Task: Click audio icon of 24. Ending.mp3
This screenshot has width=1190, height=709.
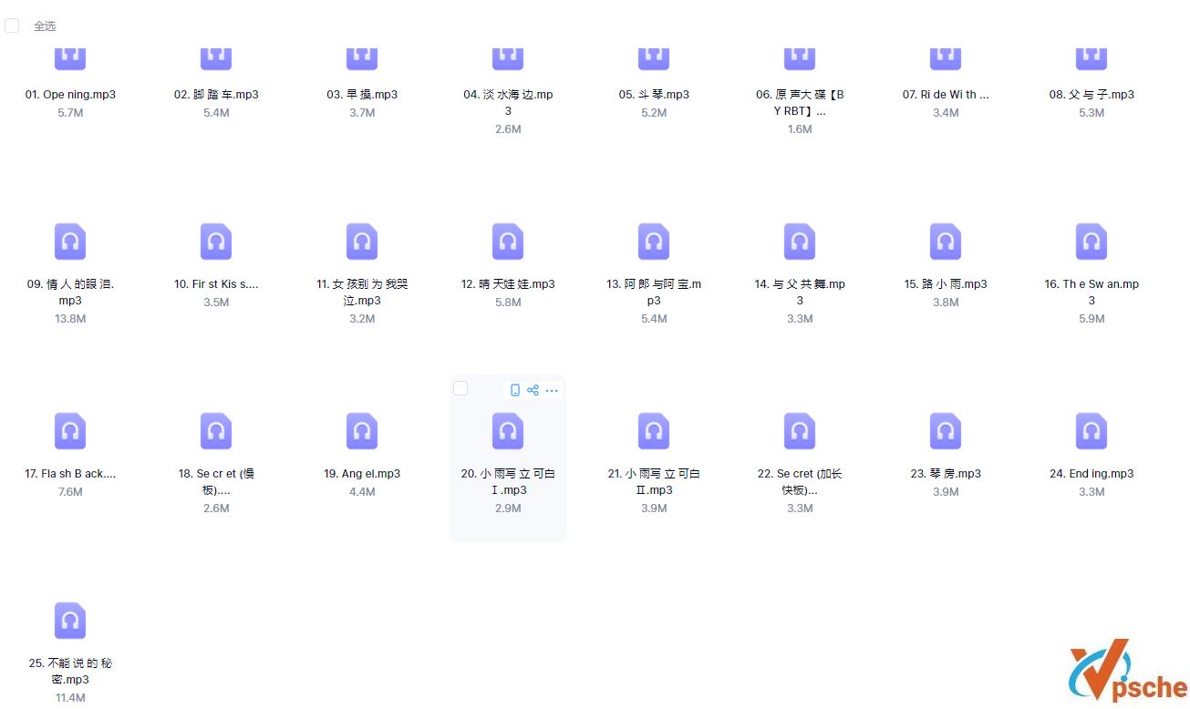Action: coord(1092,431)
